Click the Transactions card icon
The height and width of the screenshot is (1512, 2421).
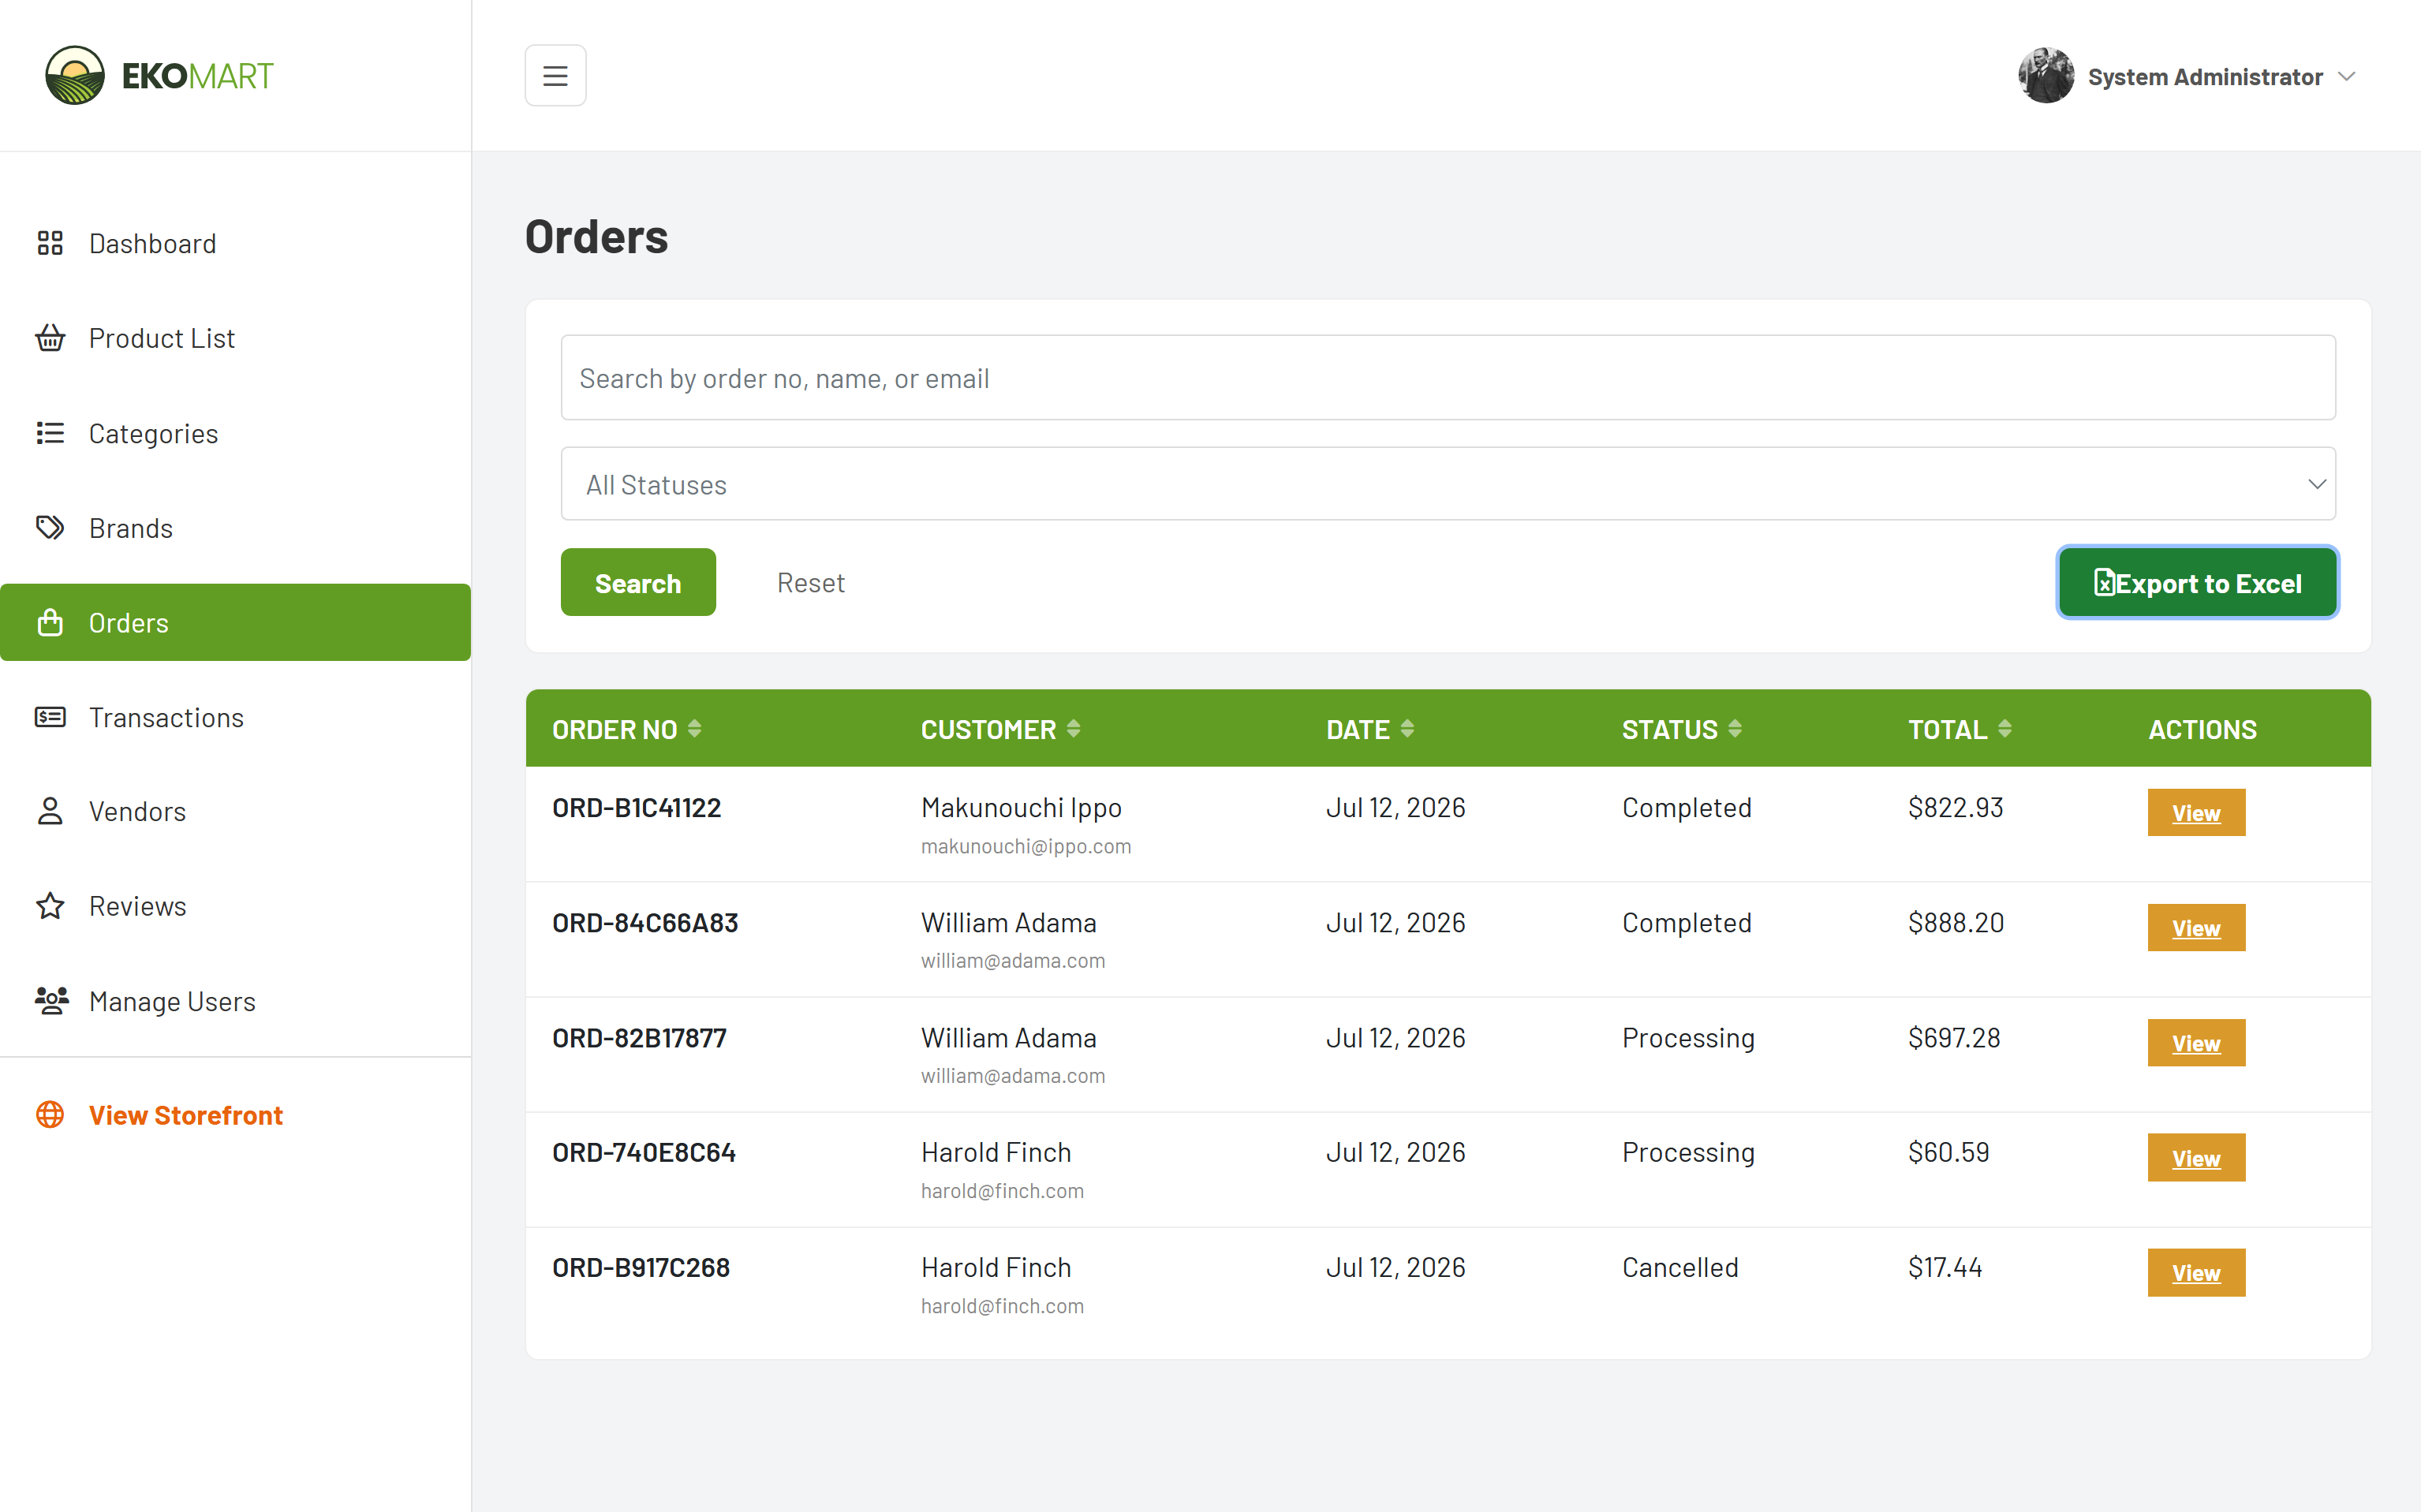[50, 717]
